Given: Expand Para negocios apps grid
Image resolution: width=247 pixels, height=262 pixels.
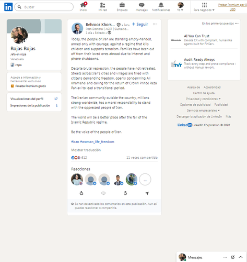Looking at the screenshot, I should [204, 7].
